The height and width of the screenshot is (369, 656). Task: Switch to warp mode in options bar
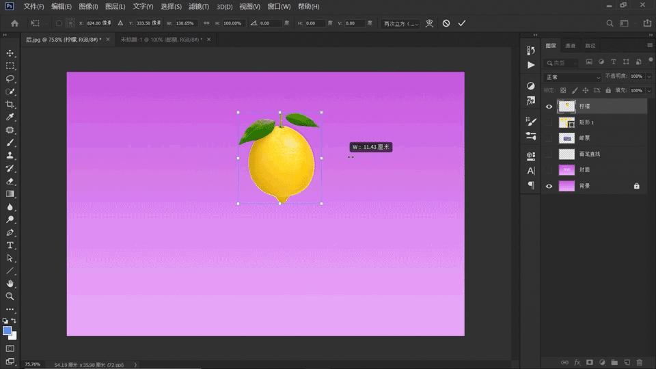(x=429, y=23)
